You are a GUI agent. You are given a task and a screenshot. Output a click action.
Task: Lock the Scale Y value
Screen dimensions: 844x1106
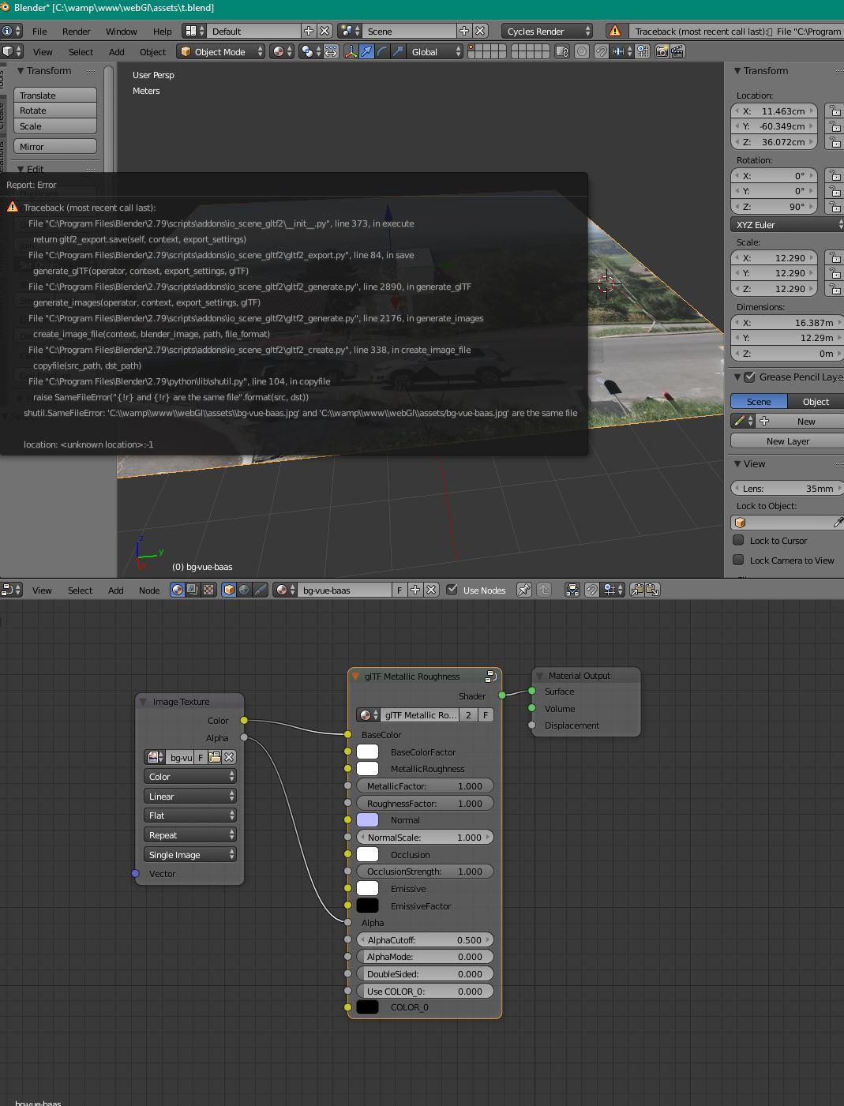[835, 273]
